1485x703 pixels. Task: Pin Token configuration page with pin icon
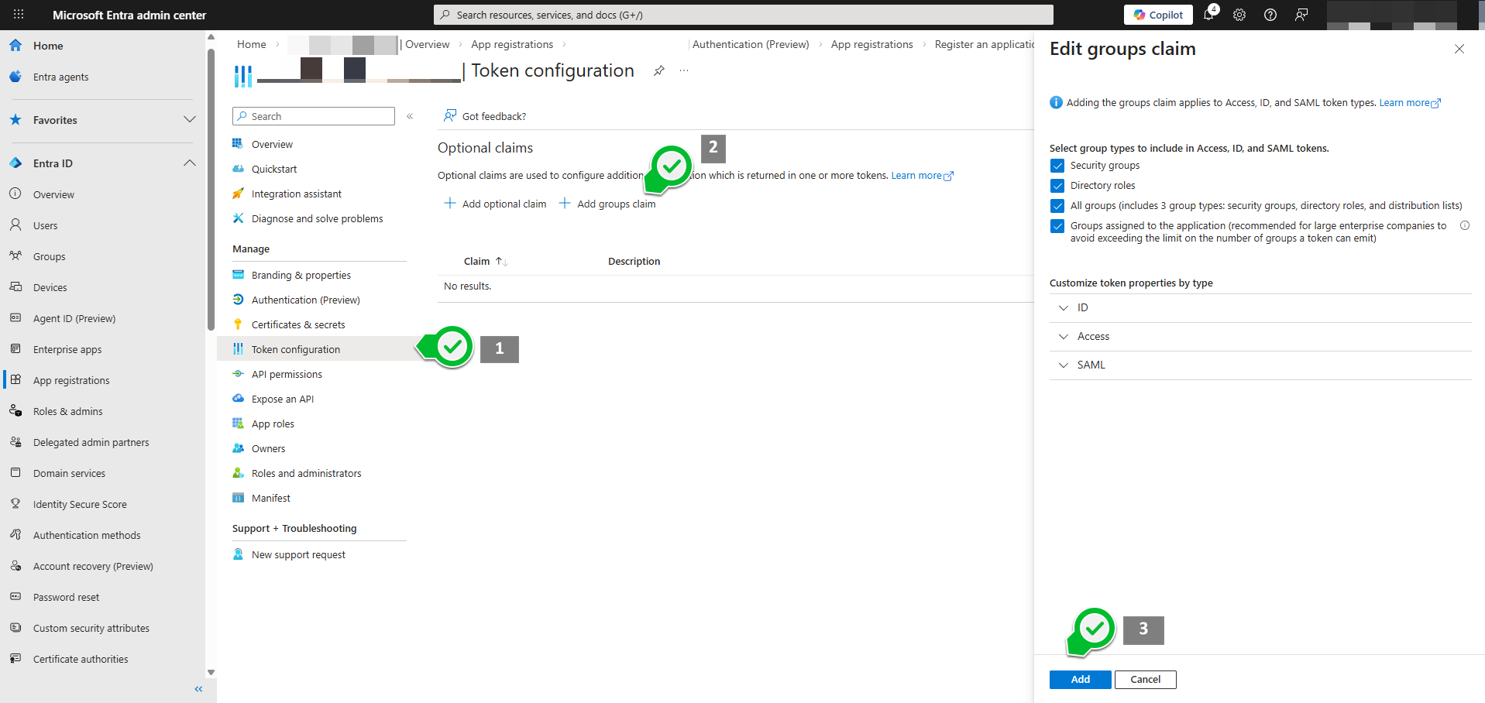[658, 71]
